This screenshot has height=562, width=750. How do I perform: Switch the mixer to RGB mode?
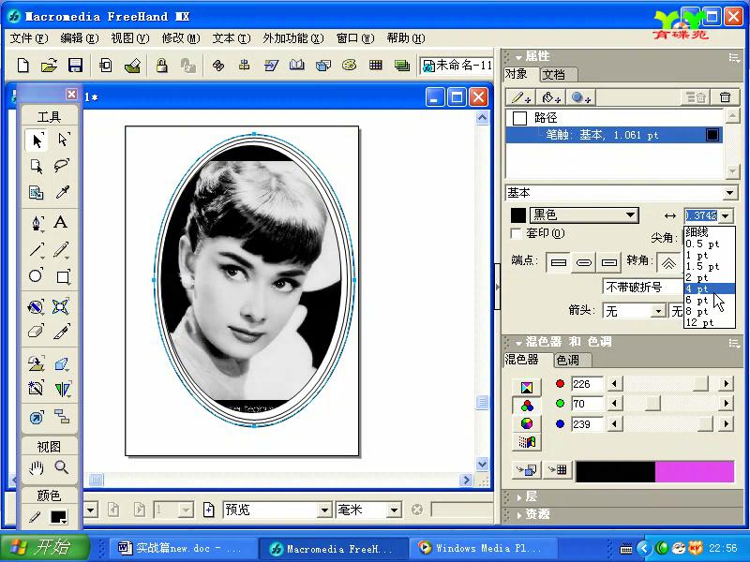527,406
